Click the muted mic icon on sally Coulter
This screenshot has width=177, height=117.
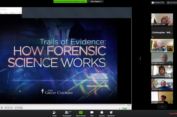click(x=153, y=102)
